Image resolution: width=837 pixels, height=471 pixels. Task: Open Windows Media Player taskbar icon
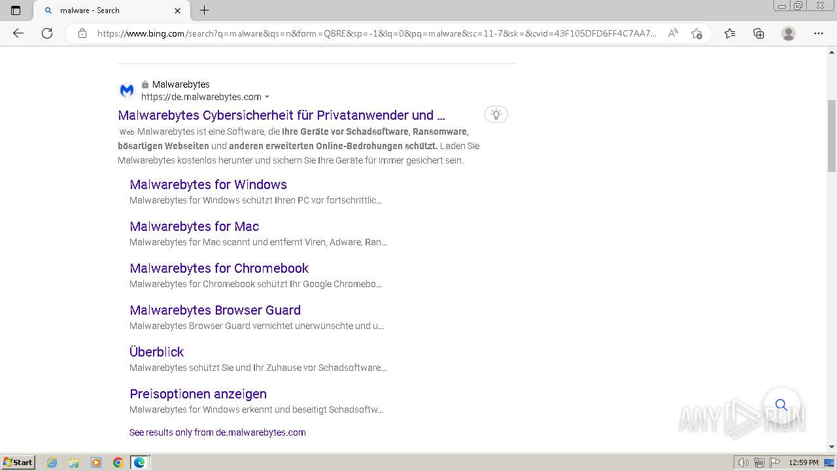click(x=96, y=462)
